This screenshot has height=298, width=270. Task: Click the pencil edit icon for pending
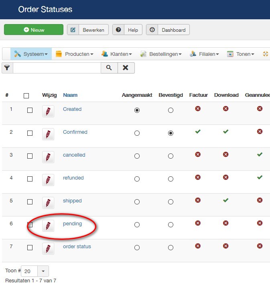pos(48,226)
